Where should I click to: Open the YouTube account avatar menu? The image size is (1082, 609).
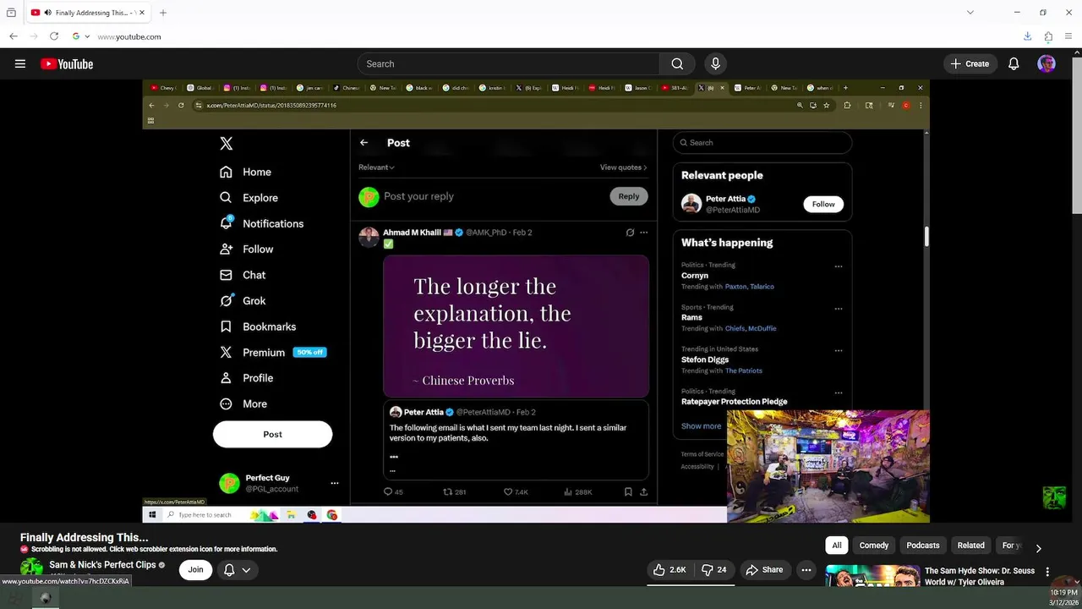[1046, 64]
